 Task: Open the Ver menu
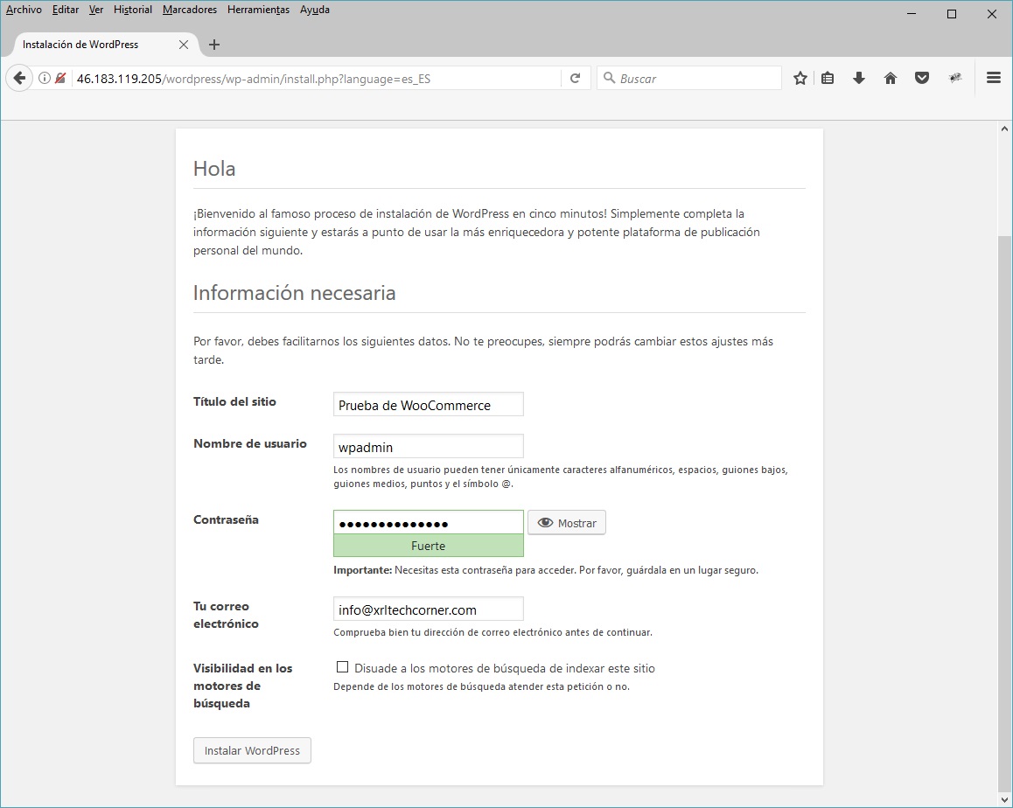click(96, 10)
